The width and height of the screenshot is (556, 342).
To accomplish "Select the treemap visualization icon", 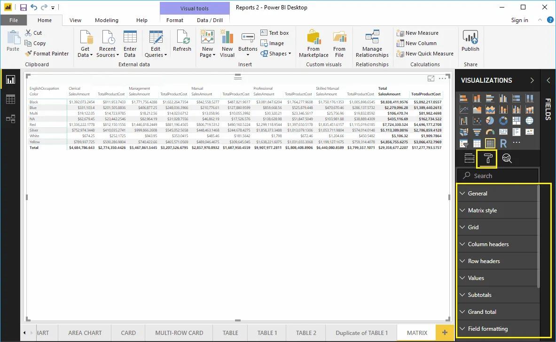I will pyautogui.click(x=516, y=120).
